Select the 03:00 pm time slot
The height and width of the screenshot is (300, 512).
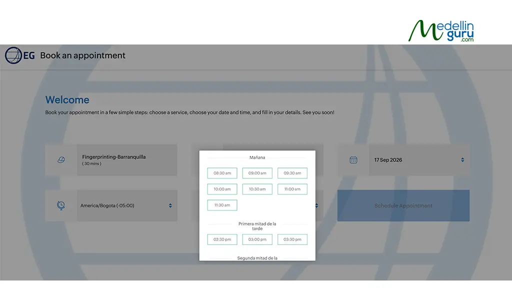[257, 239]
